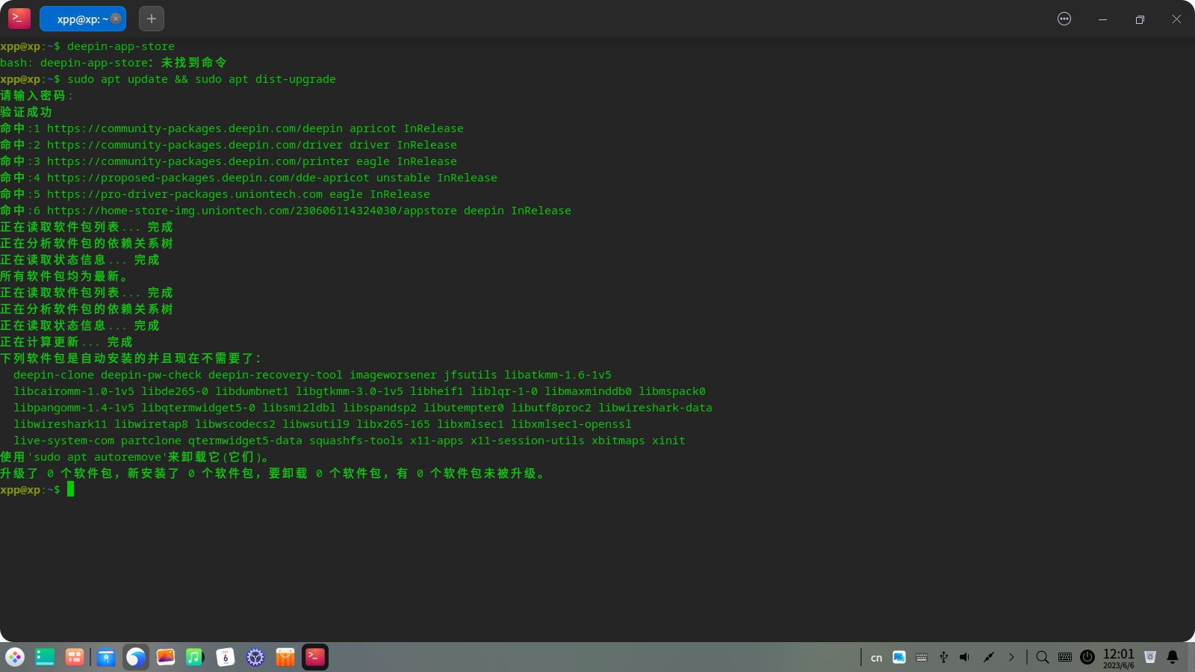Close the xpp@xp: ~ terminal tab
This screenshot has height=672, width=1195.
pos(116,19)
